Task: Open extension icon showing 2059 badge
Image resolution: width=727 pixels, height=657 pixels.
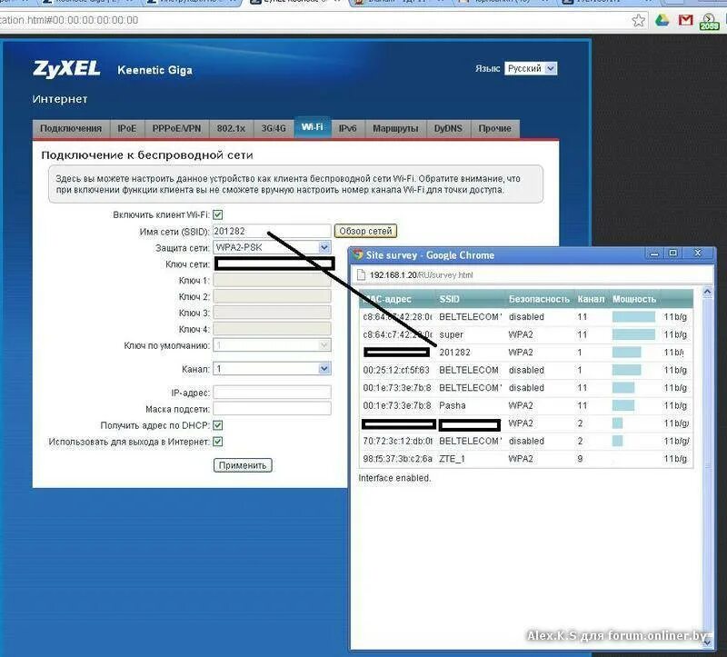Action: pos(709,21)
